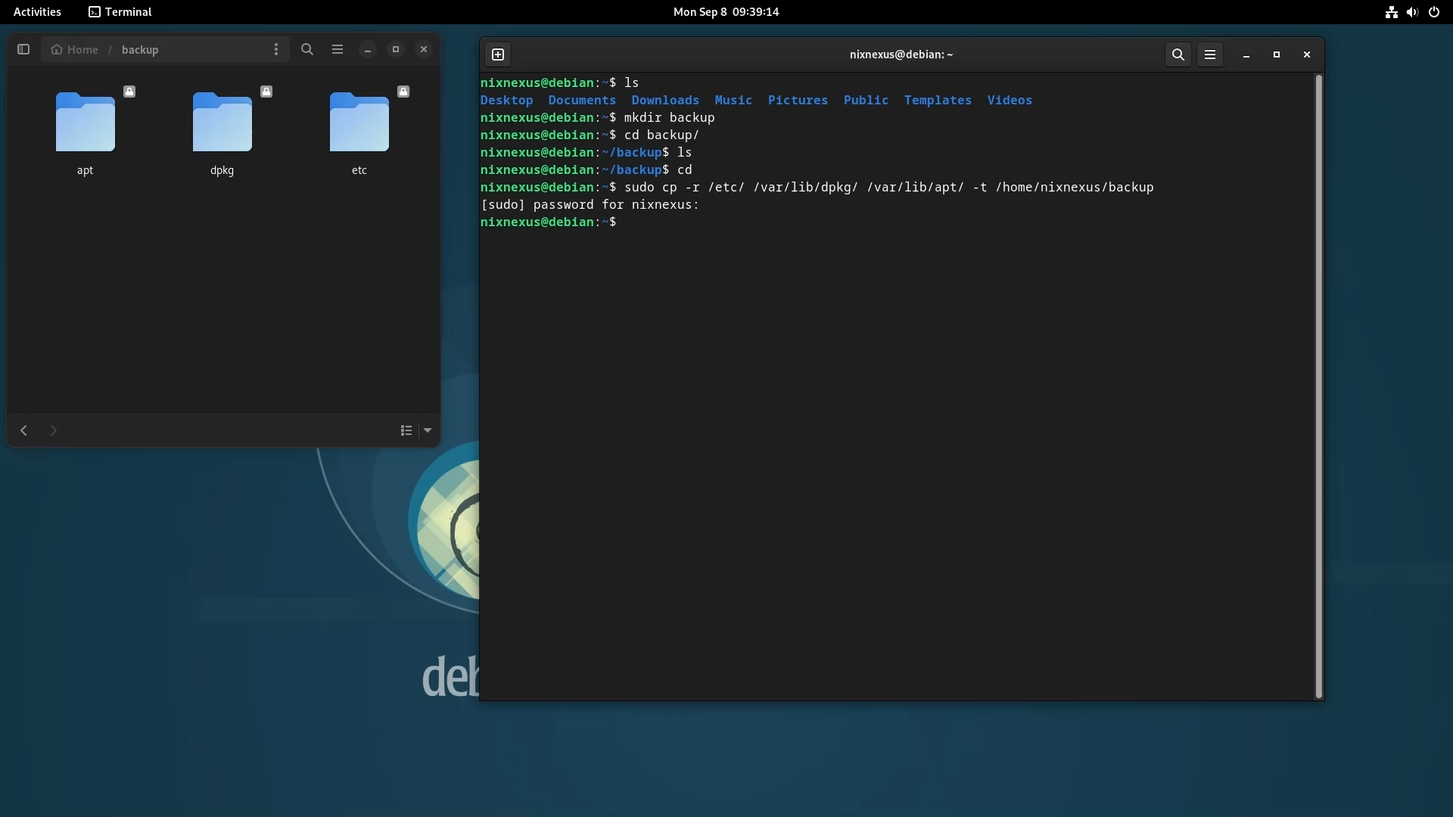Open the terminal hamburger menu
Screen dimensions: 1453x817
[x=1210, y=54]
